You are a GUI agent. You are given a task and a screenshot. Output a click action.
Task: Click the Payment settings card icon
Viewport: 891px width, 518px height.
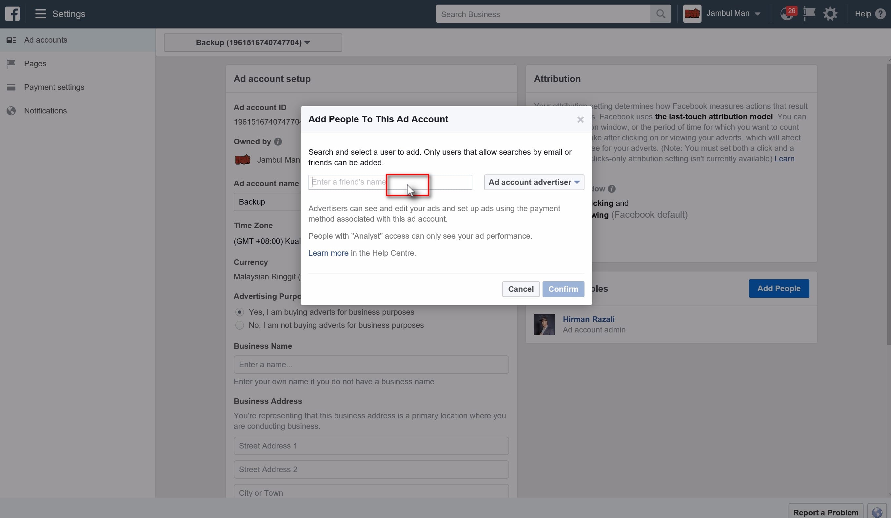tap(11, 87)
